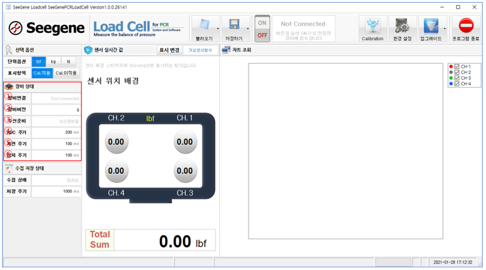Disable the CH-3 chart checkbox

point(457,78)
